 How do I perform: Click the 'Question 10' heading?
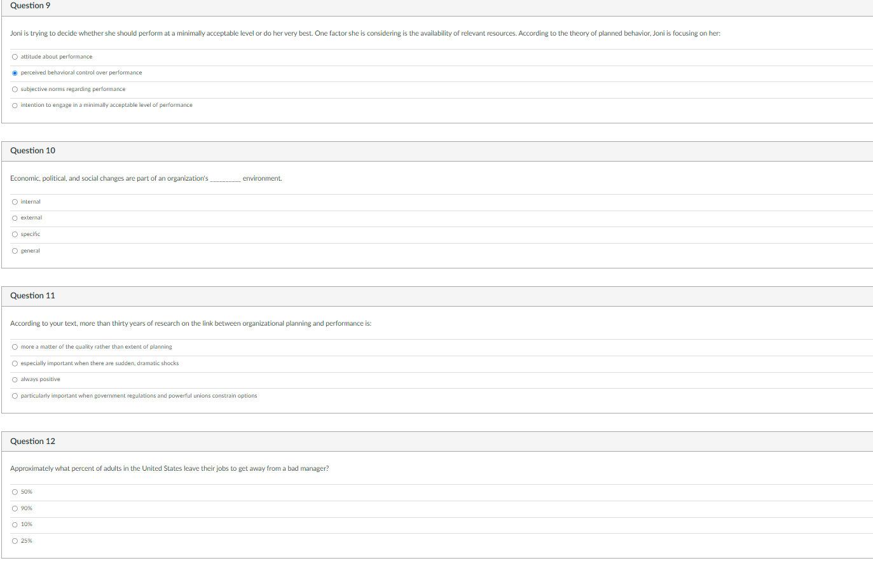(x=32, y=151)
